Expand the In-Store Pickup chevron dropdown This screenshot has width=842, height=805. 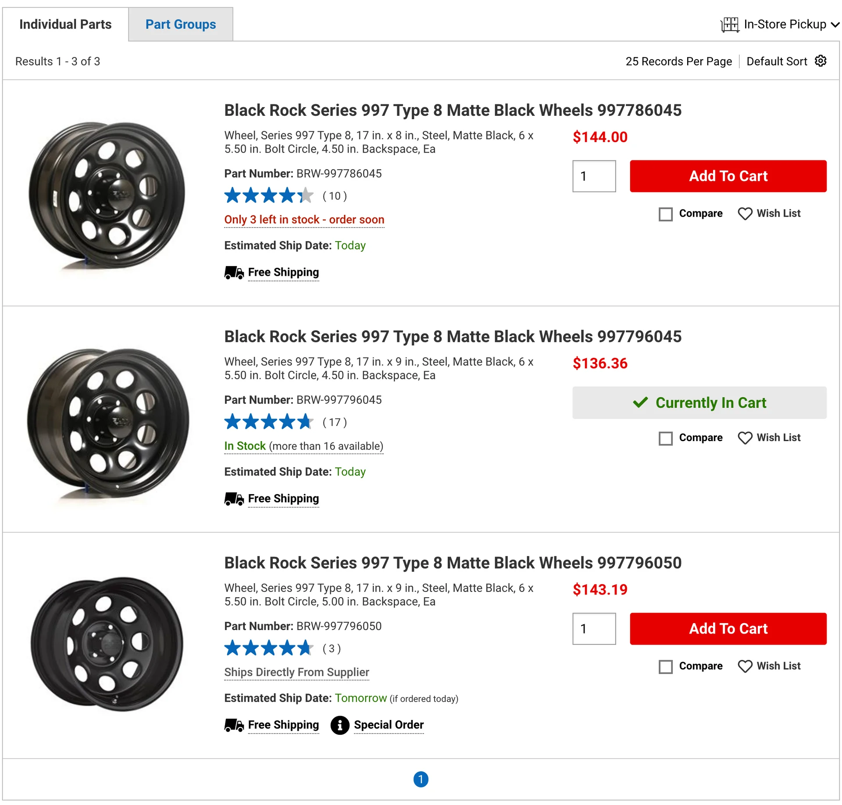(835, 25)
